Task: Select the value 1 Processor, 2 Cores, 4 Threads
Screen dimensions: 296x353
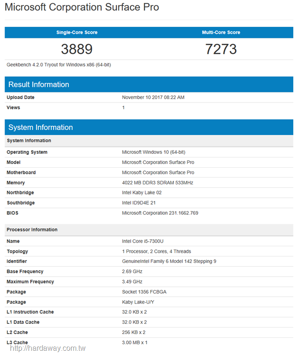Action: (x=157, y=251)
